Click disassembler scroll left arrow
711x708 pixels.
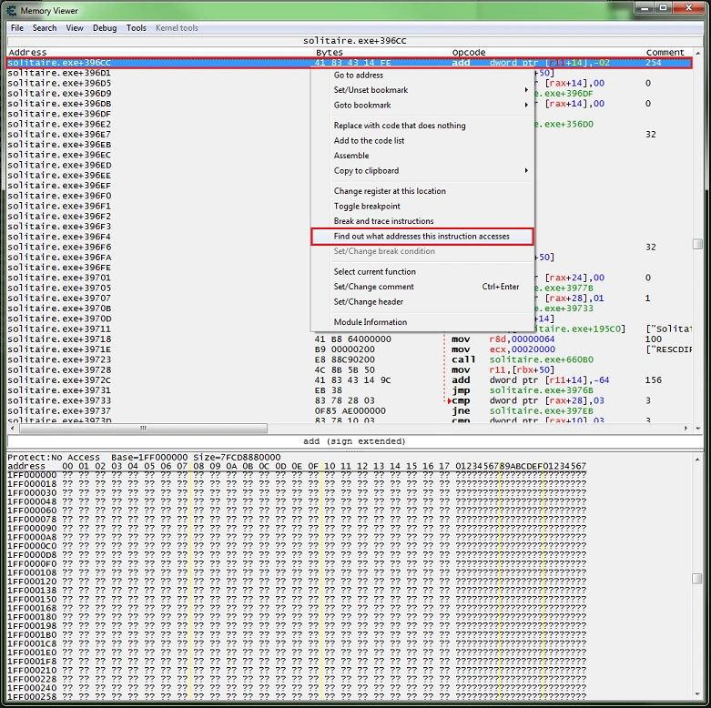(x=13, y=429)
